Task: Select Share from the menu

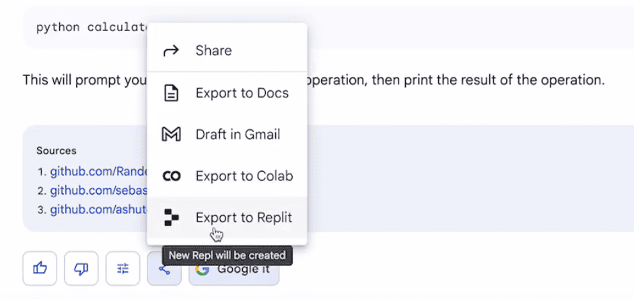Action: pos(227,51)
